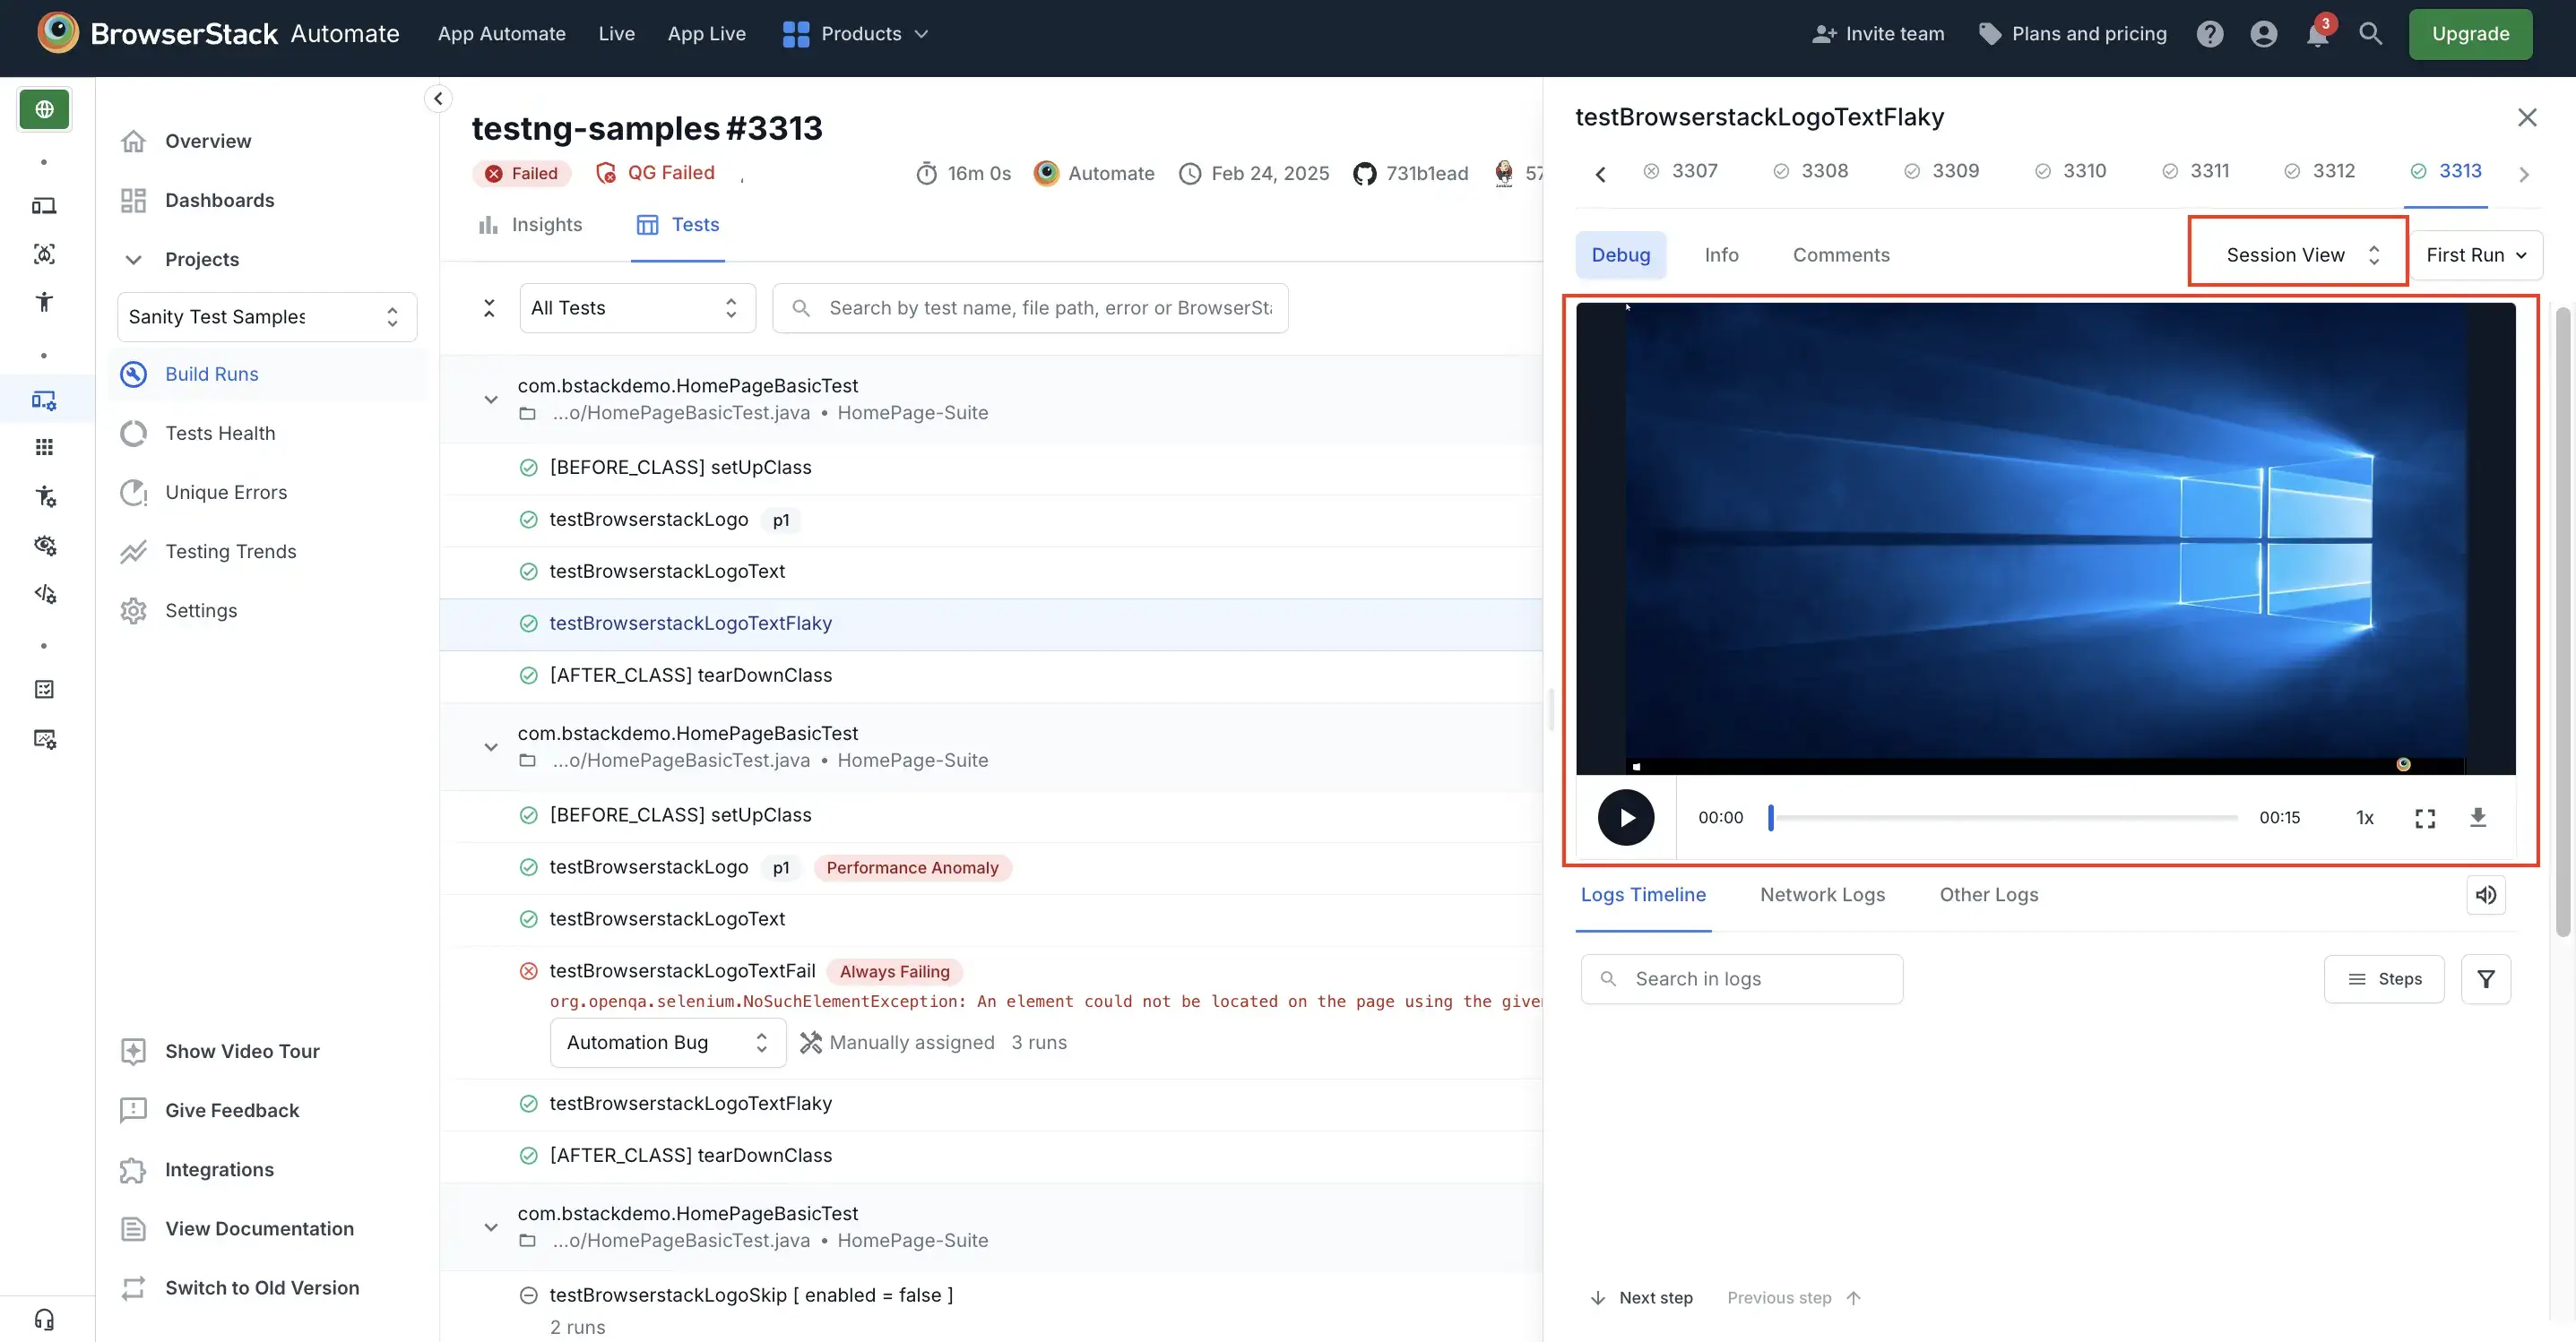This screenshot has height=1342, width=2576.
Task: Click the video playback progress slider
Action: [2000, 817]
